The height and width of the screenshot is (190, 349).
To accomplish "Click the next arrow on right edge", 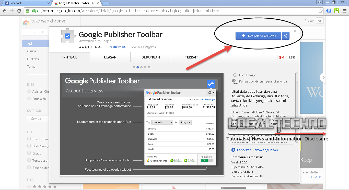I will 323,77.
